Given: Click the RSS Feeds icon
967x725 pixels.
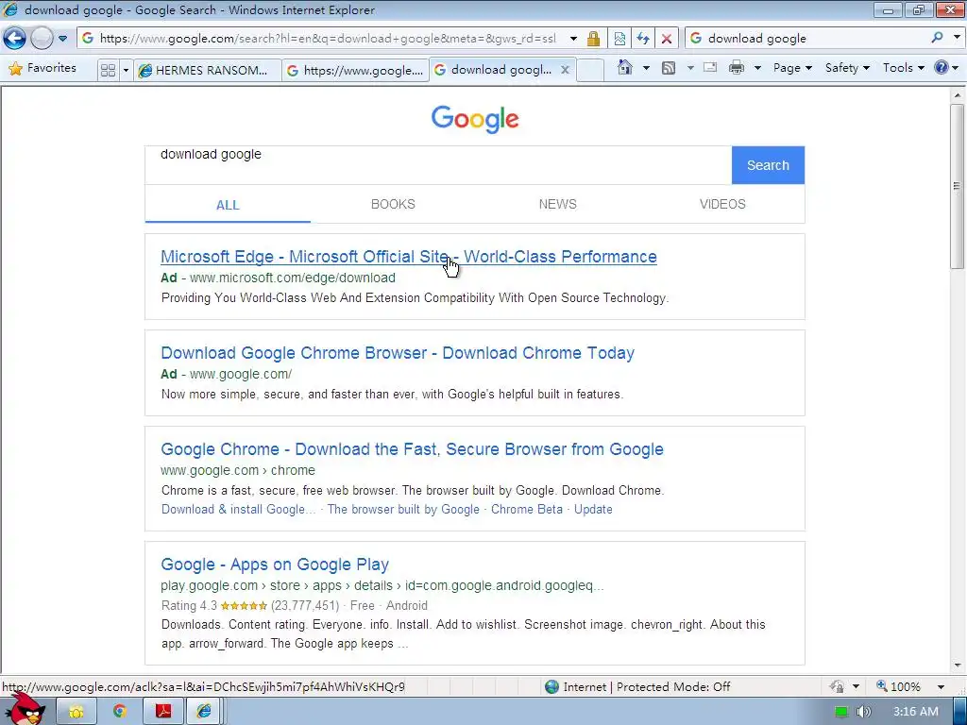Looking at the screenshot, I should (x=669, y=68).
